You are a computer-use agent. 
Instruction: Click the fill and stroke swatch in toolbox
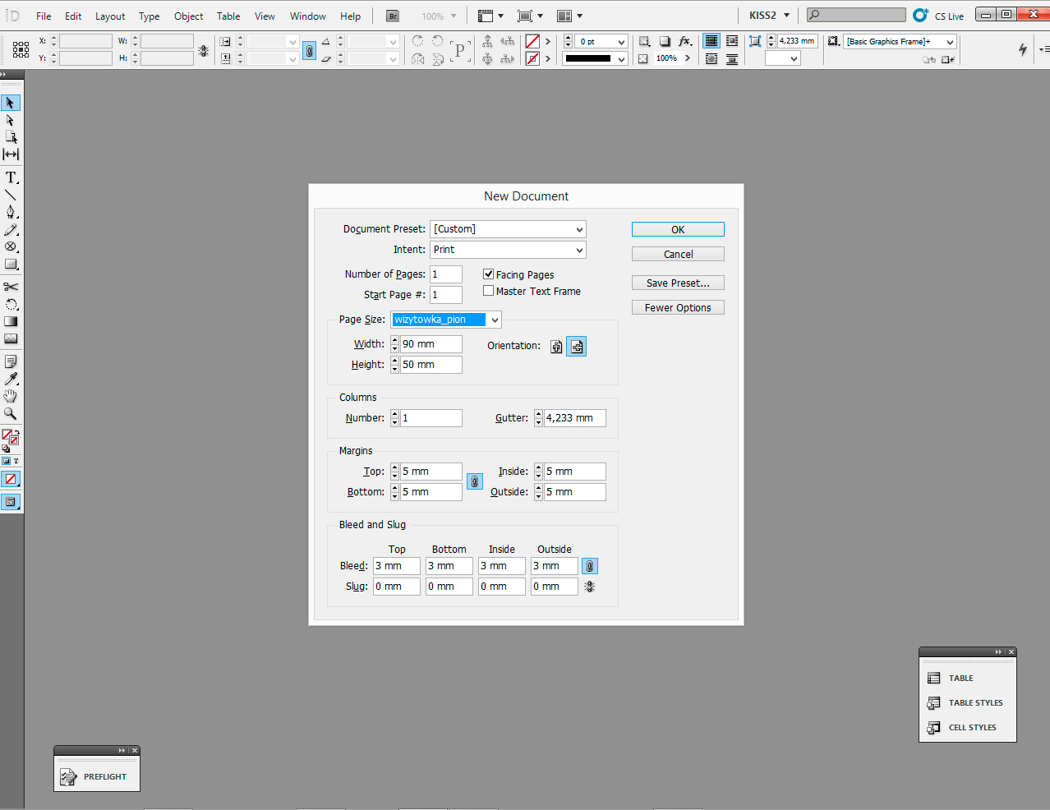[x=10, y=437]
